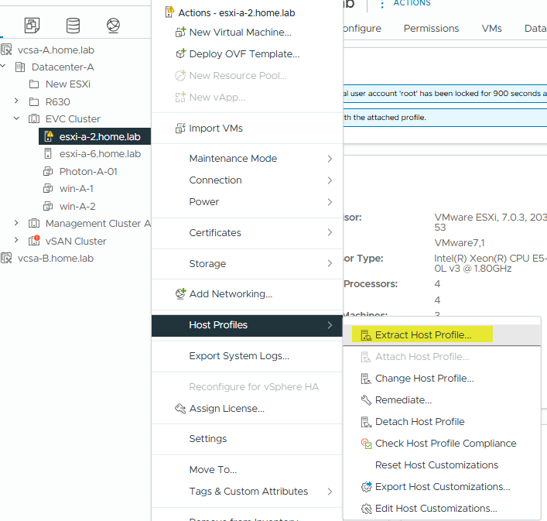Click the vSAN Cluster alert icon

[34, 241]
